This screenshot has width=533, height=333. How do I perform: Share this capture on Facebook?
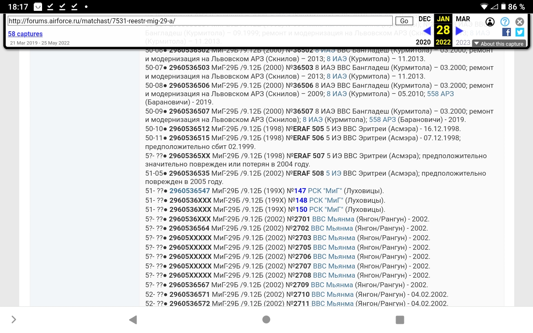click(x=506, y=32)
